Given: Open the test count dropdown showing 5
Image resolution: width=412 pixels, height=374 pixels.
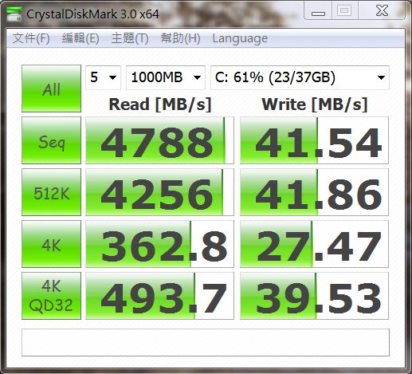Looking at the screenshot, I should point(103,77).
